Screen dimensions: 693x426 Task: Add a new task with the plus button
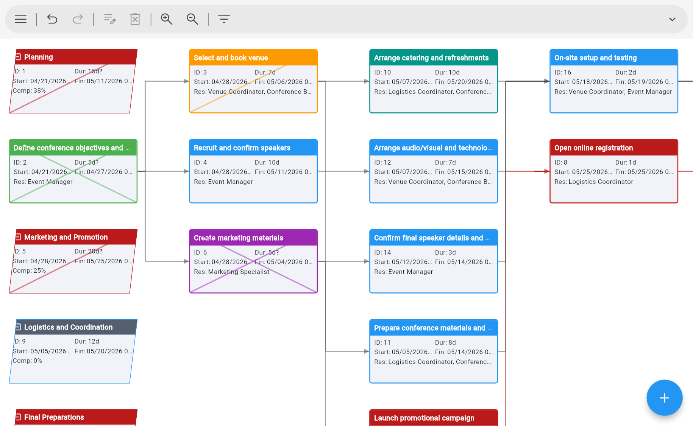[x=664, y=398]
